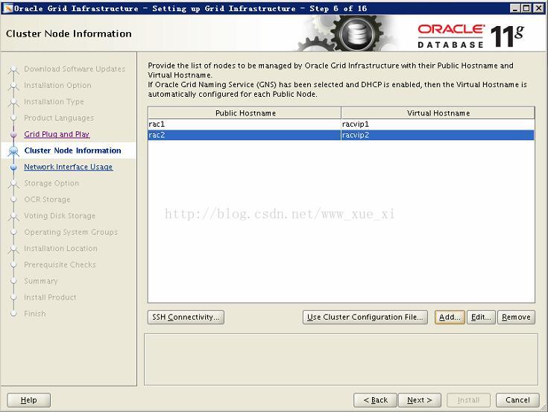This screenshot has width=548, height=412.
Task: Close the Oracle Grid Infrastructure window
Action: pyautogui.click(x=538, y=8)
